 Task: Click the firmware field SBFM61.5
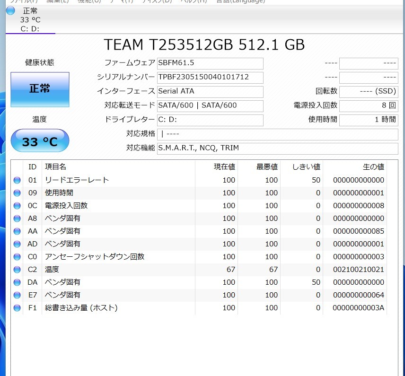[x=210, y=63]
